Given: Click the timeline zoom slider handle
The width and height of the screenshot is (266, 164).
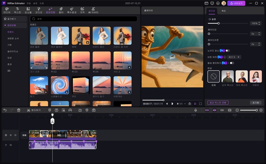Looking at the screenshot, I should [x=256, y=110].
